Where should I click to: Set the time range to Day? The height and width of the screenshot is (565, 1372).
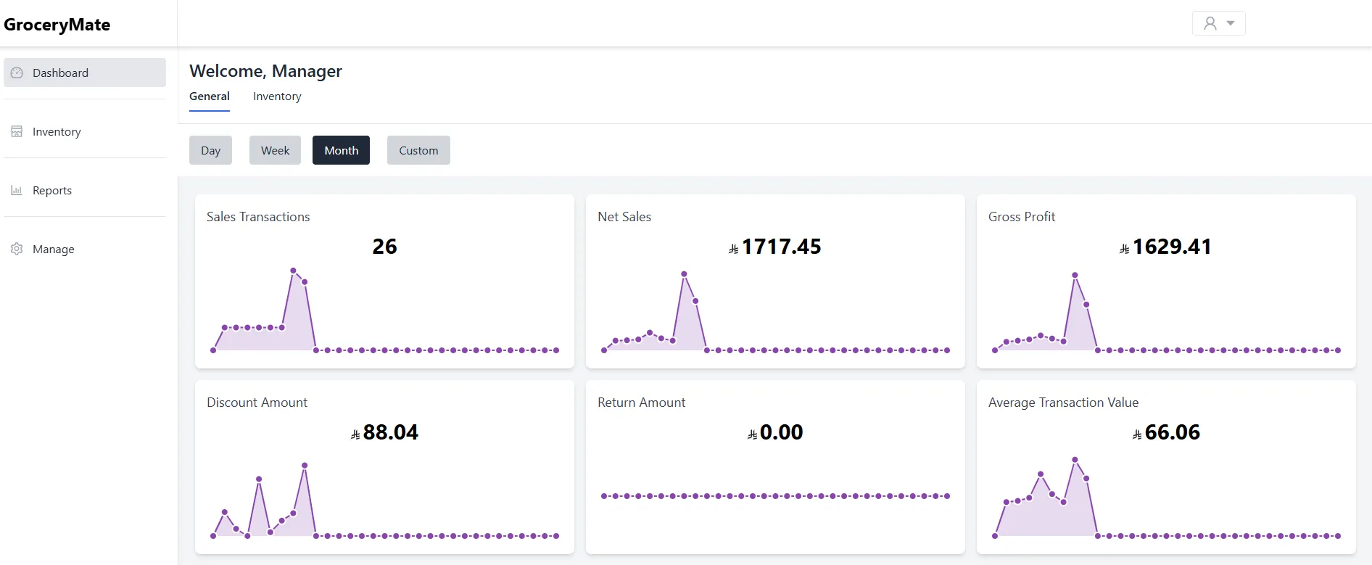[x=210, y=150]
